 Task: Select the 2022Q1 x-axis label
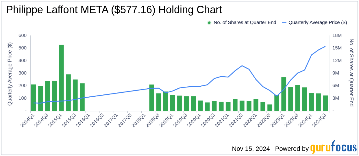click(249, 120)
